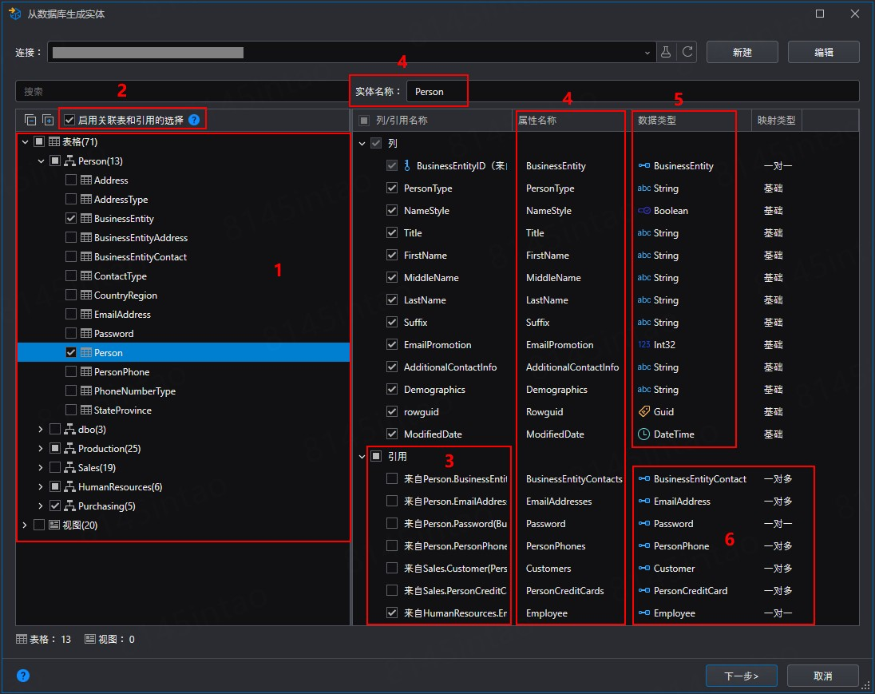Viewport: 875px width, 694px height.
Task: Check the EmailAddress table checkbox
Action: [71, 314]
